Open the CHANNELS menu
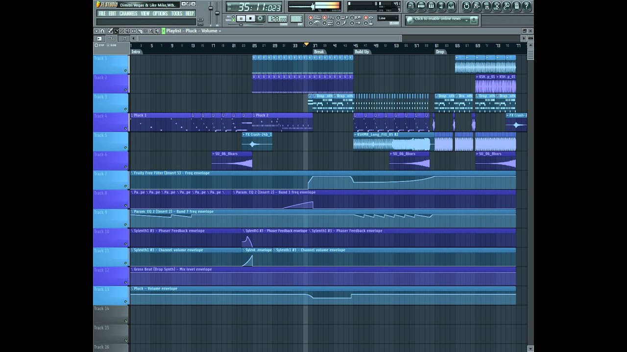Image resolution: width=627 pixels, height=352 pixels. point(128,14)
